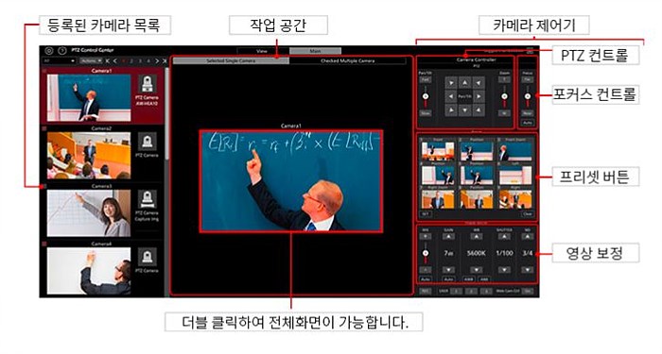The height and width of the screenshot is (354, 662).
Task: Check the Camera3 checkbox in camera list
Action: pyautogui.click(x=44, y=186)
